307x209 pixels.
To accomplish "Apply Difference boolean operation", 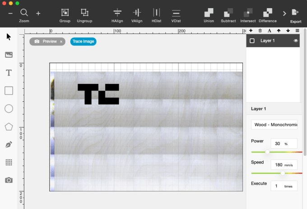I will (268, 15).
